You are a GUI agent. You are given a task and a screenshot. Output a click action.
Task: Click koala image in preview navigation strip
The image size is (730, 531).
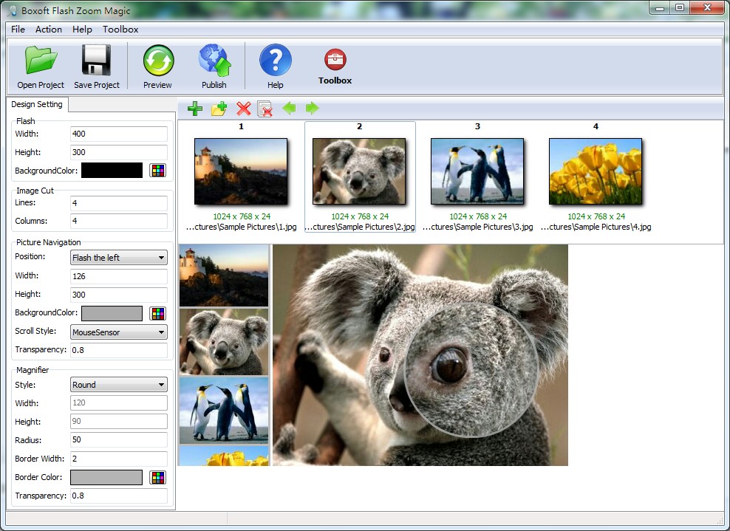(x=224, y=342)
